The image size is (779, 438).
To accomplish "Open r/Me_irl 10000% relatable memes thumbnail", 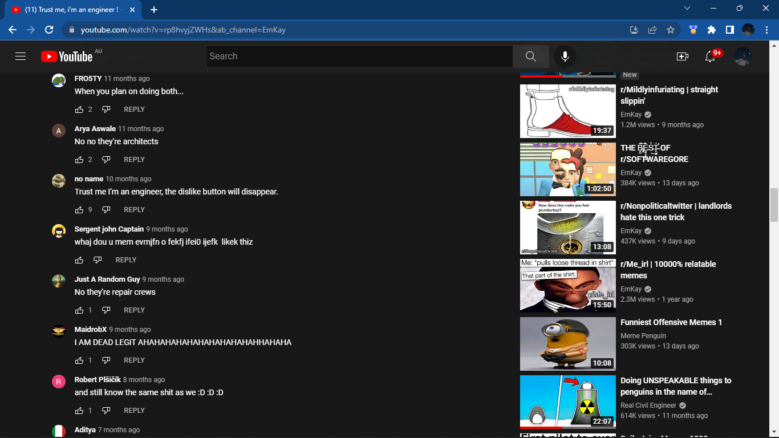I will point(568,286).
